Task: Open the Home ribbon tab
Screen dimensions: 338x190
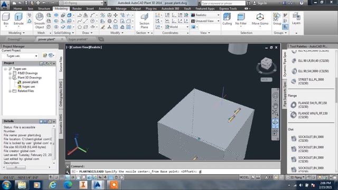Action: (x=17, y=8)
